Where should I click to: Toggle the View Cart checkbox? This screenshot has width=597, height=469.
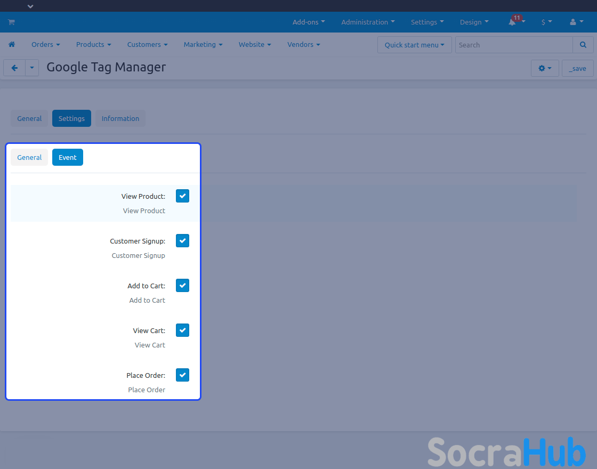point(182,330)
